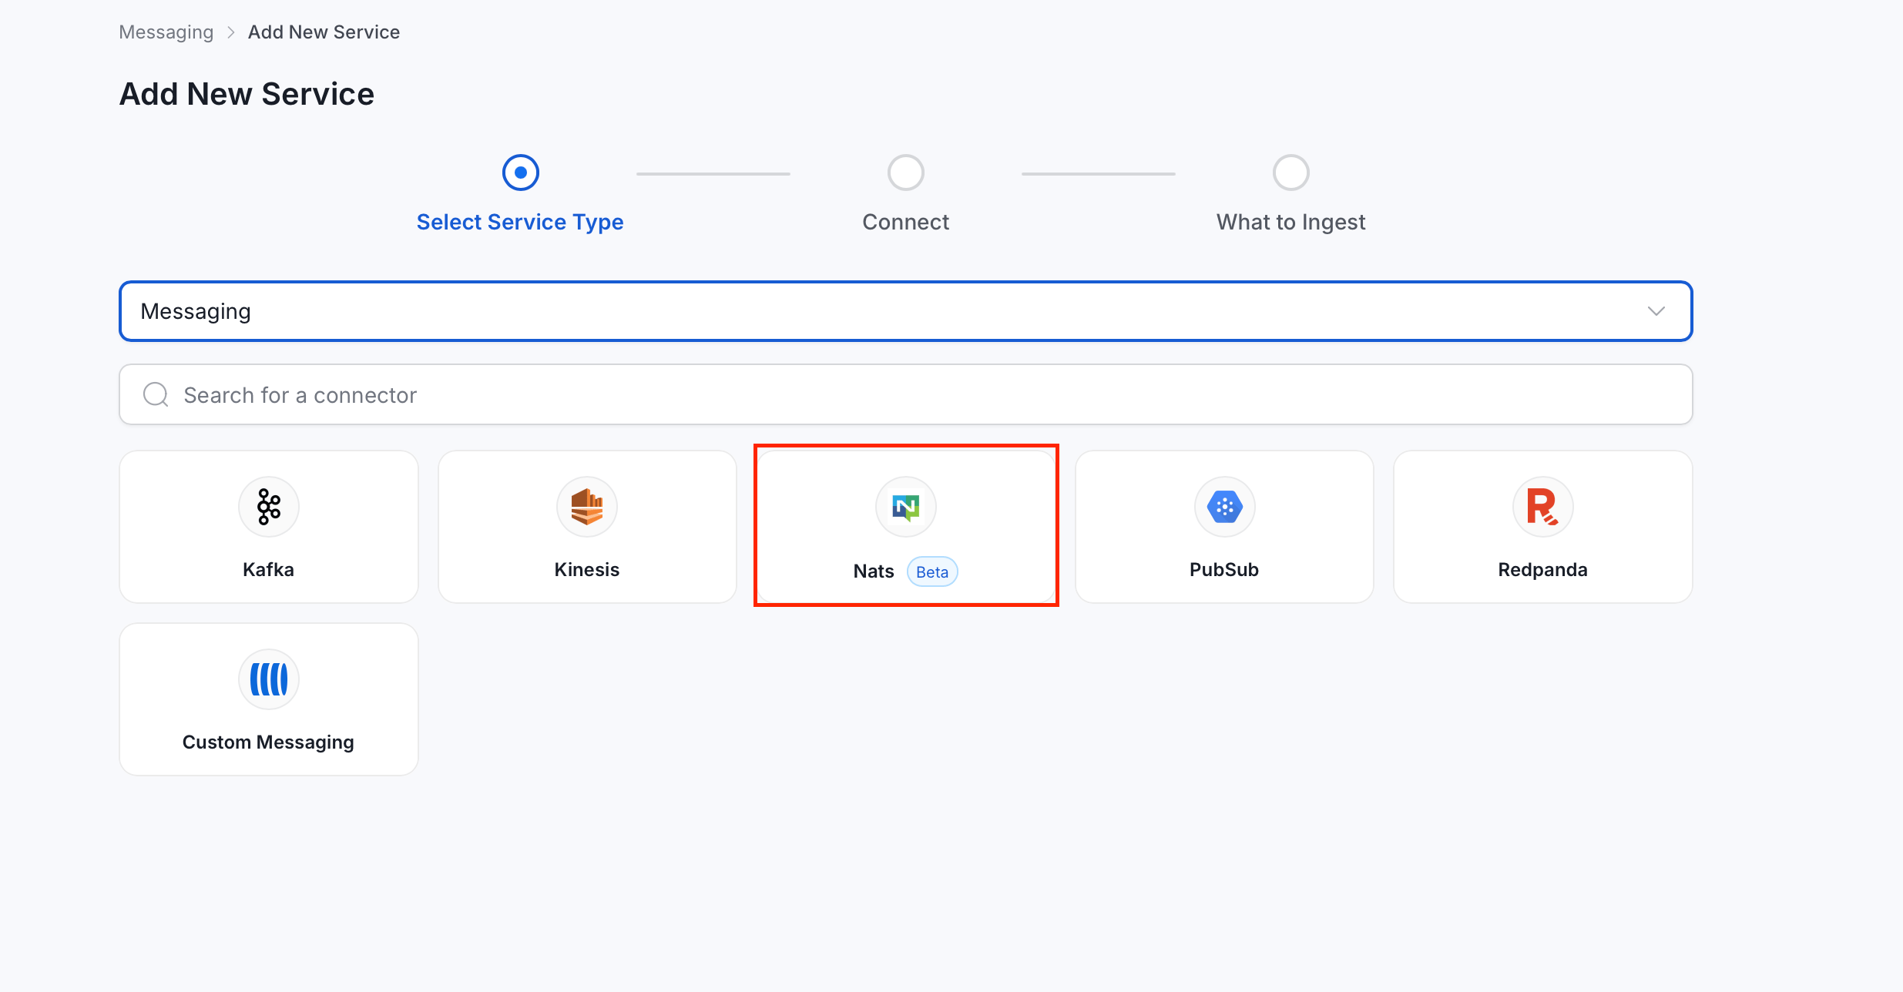Choose the Redpanda logo icon
The height and width of the screenshot is (992, 1903).
pyautogui.click(x=1543, y=507)
